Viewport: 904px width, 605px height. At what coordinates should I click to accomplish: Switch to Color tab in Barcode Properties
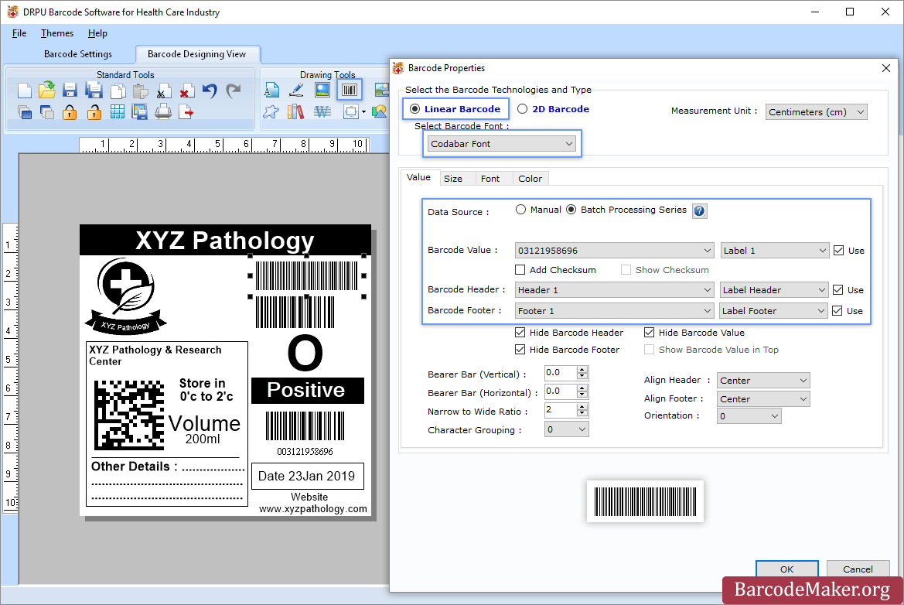(x=530, y=179)
